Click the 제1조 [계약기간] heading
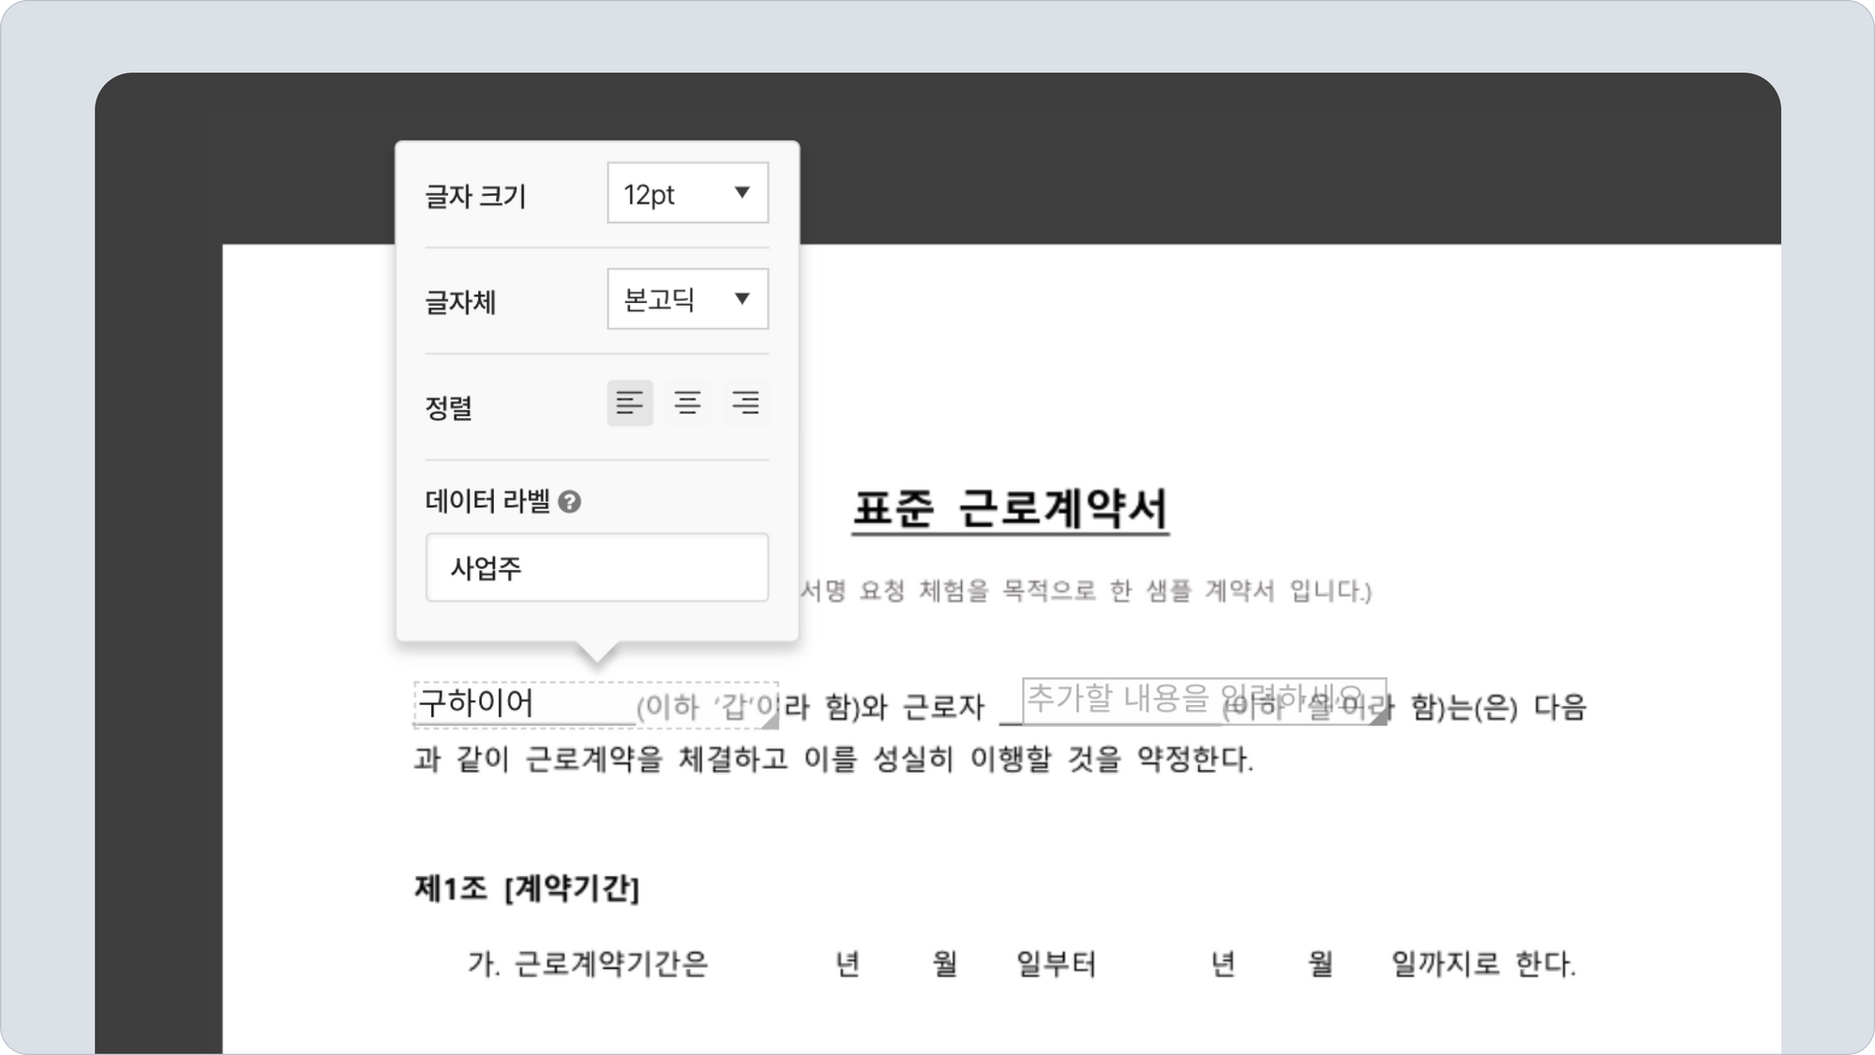Image resolution: width=1875 pixels, height=1055 pixels. pyautogui.click(x=526, y=888)
